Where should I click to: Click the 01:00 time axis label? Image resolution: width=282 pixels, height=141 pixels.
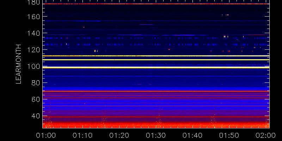pos(46,135)
